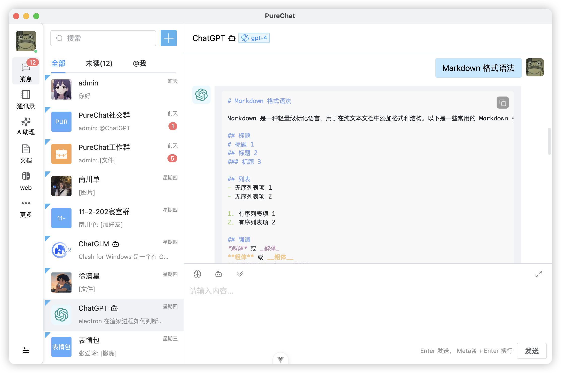Switch to the @我 tab
The image size is (561, 373).
(139, 64)
